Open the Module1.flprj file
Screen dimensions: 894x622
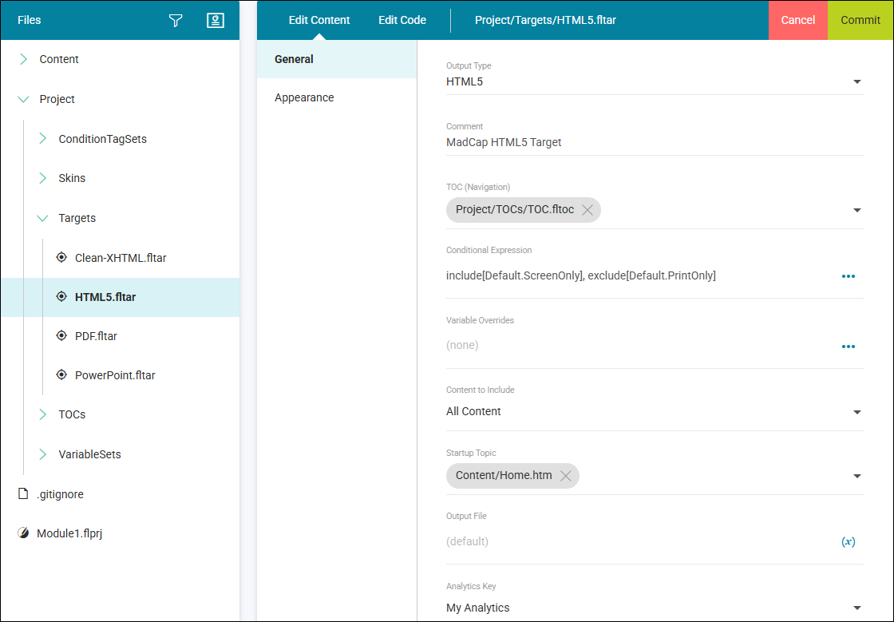[69, 533]
